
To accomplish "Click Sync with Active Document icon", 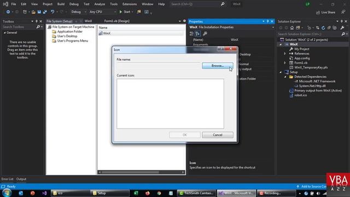I will coord(318,28).
